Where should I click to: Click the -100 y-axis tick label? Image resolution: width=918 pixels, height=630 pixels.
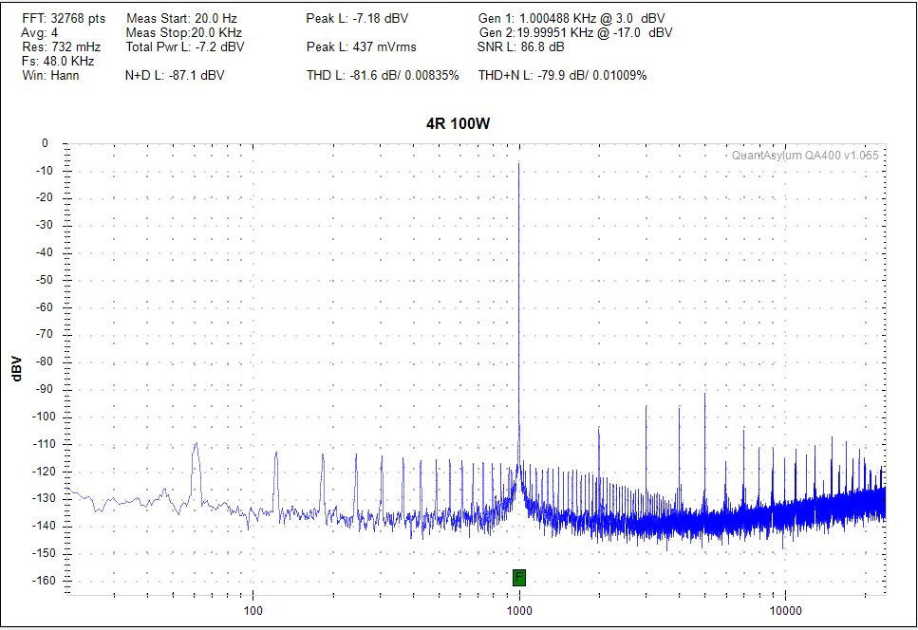click(x=42, y=417)
